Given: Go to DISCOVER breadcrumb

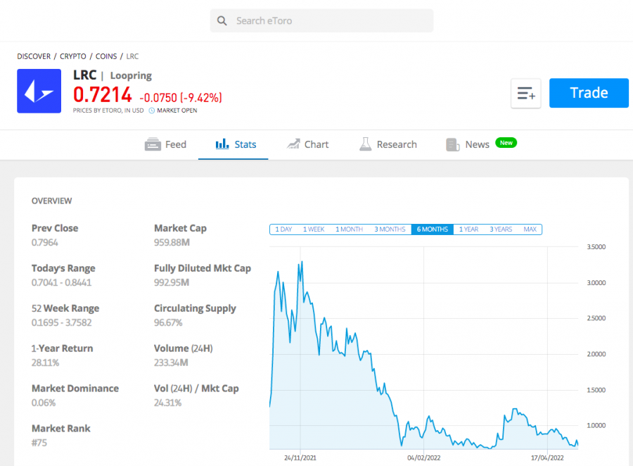Looking at the screenshot, I should [34, 56].
